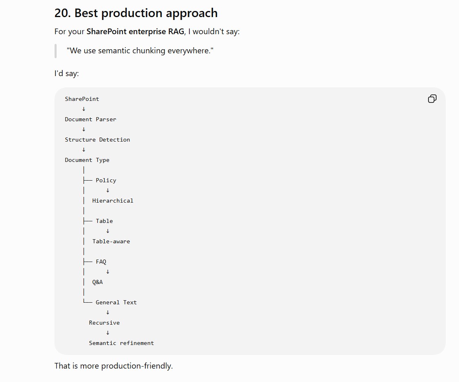Click the 'I'd say:' text
This screenshot has width=459, height=382.
click(x=66, y=73)
